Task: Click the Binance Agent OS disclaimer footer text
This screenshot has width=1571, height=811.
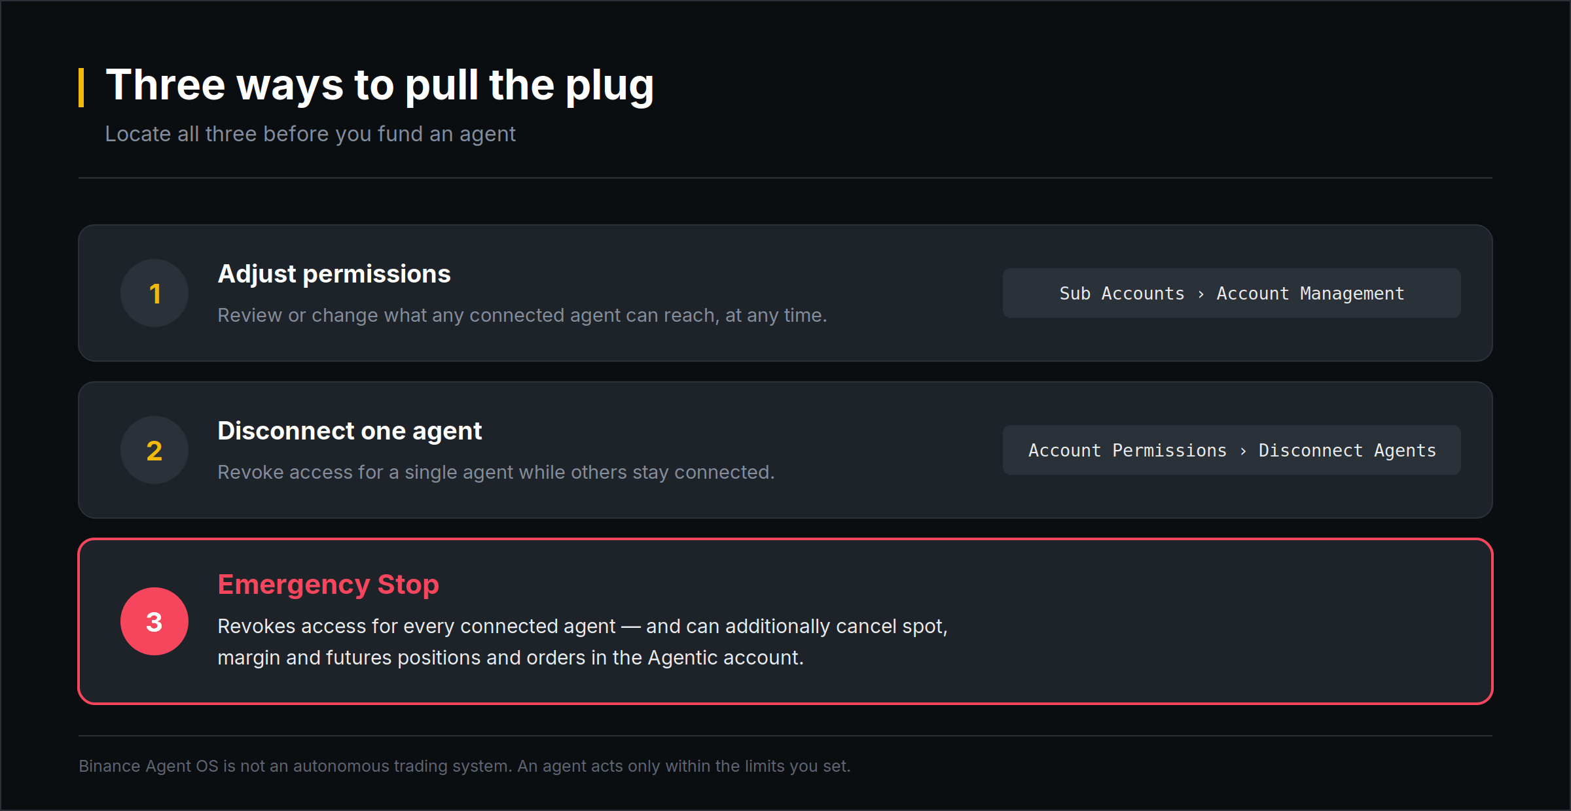Action: point(465,766)
